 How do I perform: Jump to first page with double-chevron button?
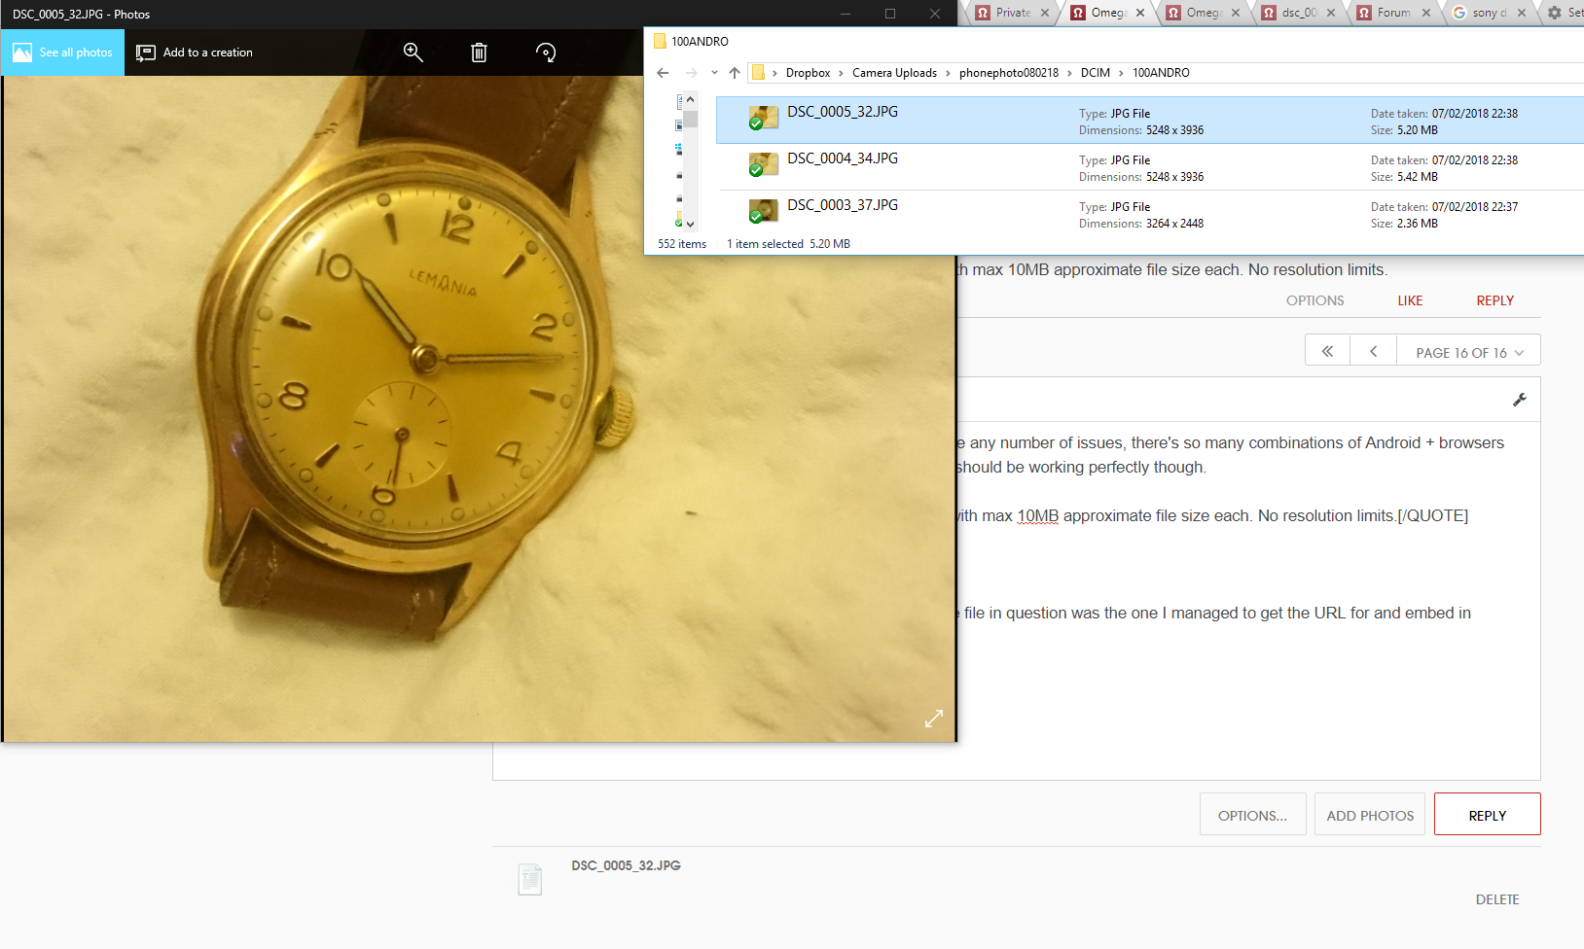click(x=1327, y=351)
